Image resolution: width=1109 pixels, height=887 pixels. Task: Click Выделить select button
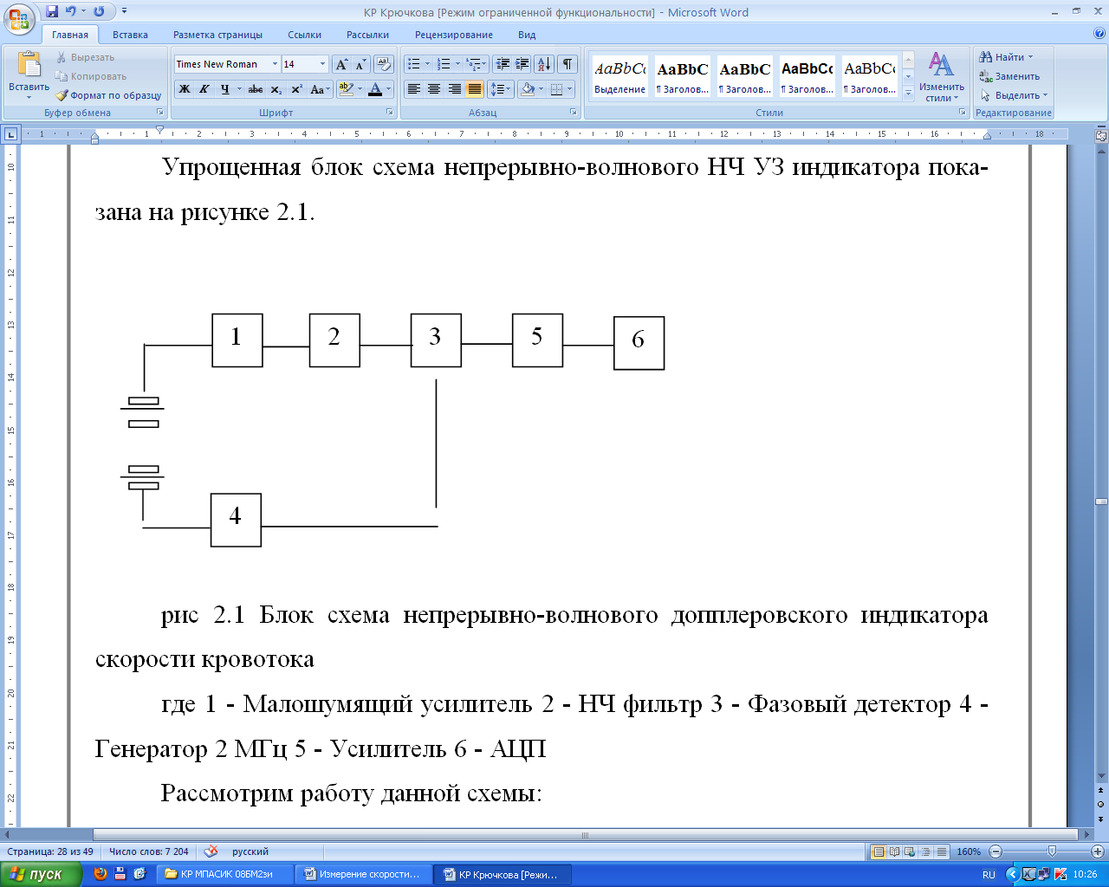1014,95
